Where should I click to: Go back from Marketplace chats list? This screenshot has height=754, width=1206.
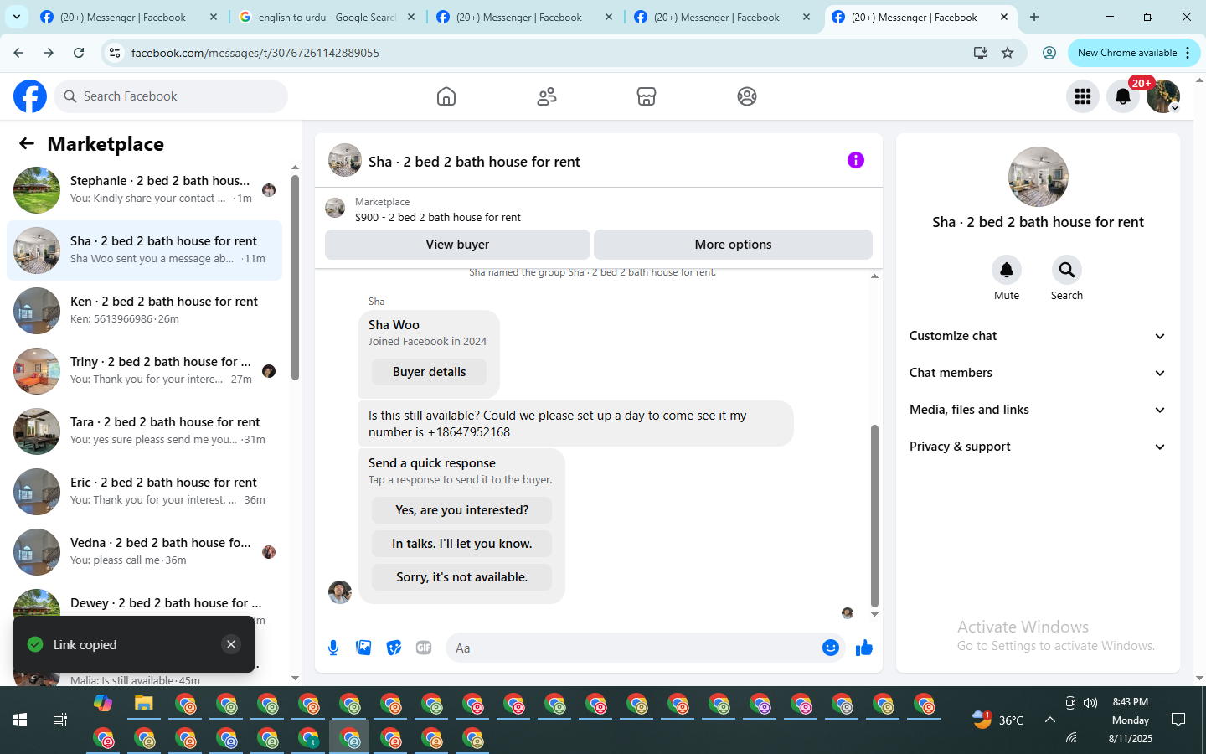click(27, 143)
